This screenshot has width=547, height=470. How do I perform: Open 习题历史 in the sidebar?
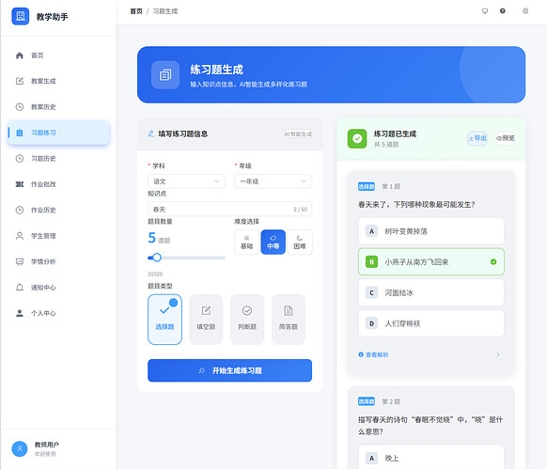tap(58, 159)
